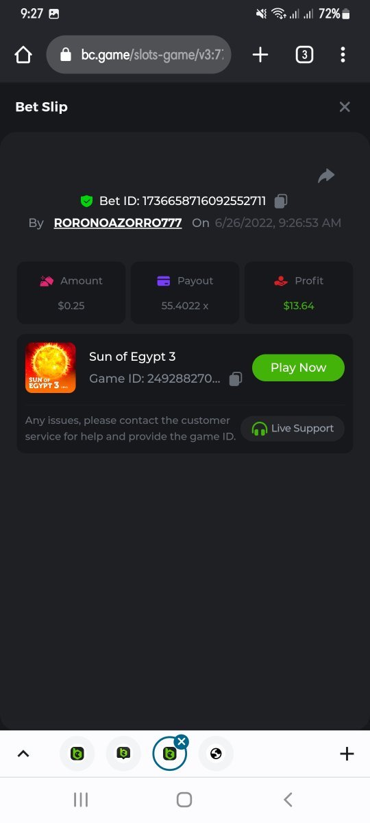Open the globe website tab
Viewport: 370px width, 823px height.
point(216,754)
